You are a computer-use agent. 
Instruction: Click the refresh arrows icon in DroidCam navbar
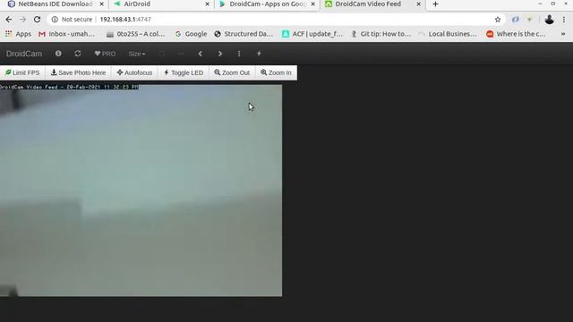(x=78, y=54)
